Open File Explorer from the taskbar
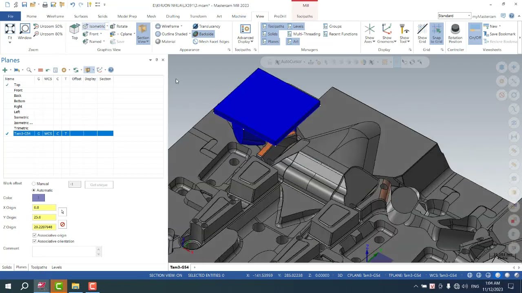Screen dimensions: 522x293 (75, 286)
